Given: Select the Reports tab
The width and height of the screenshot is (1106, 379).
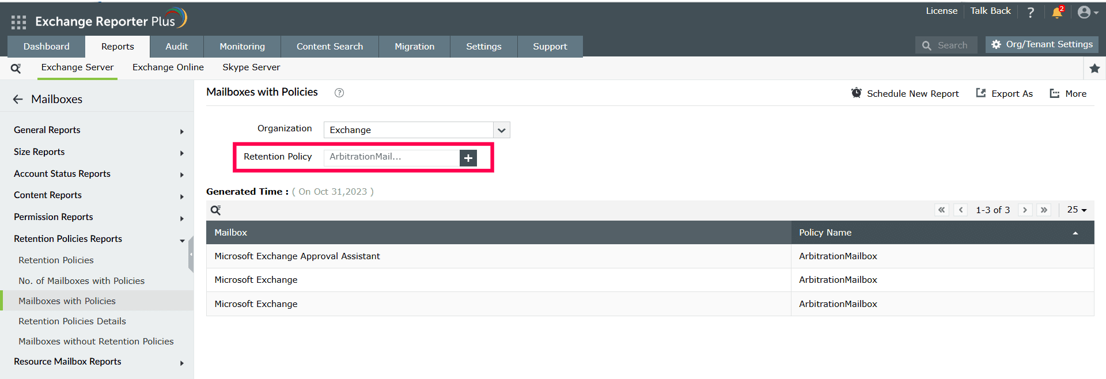Looking at the screenshot, I should 118,47.
